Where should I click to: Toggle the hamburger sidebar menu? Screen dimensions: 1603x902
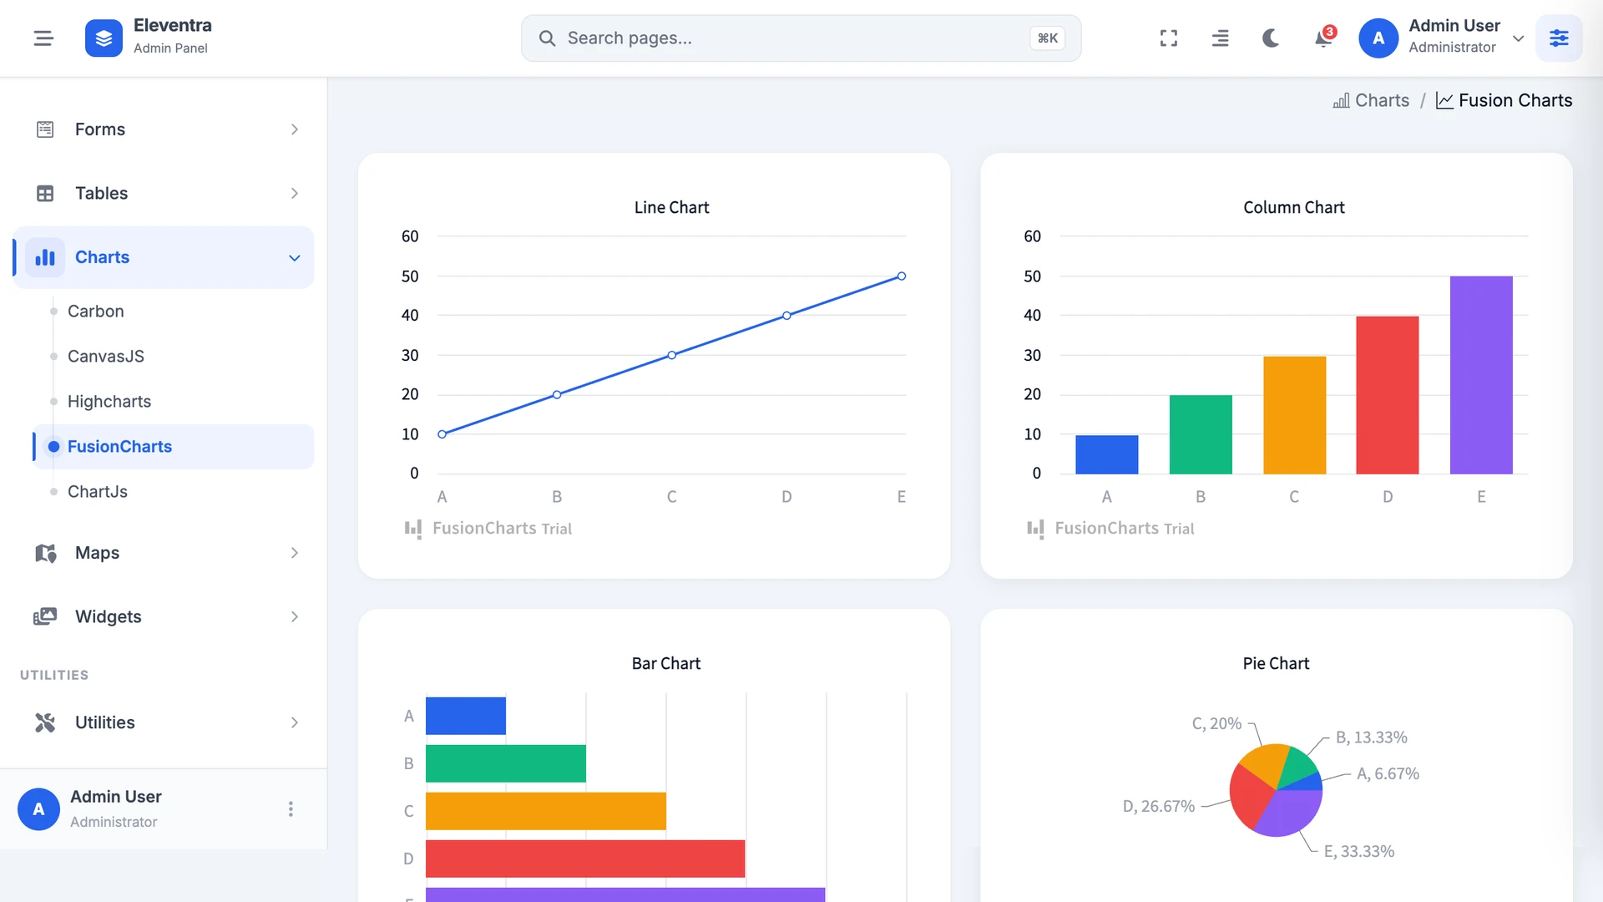pos(43,38)
